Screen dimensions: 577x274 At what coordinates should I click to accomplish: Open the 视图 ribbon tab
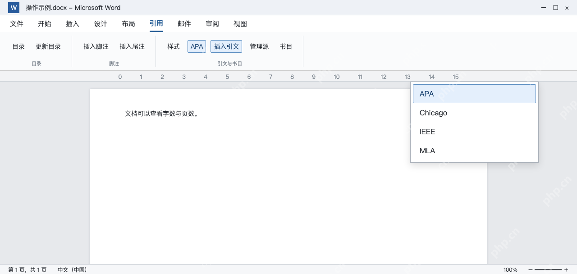coord(240,24)
